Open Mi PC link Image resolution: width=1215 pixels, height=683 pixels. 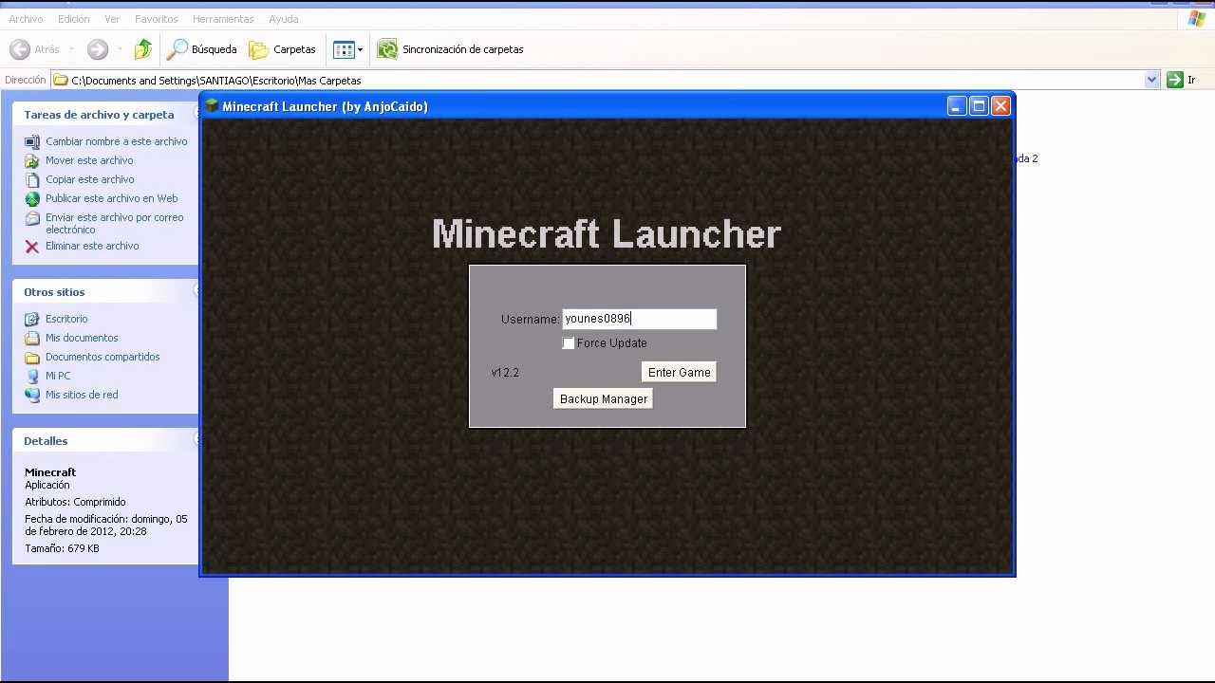point(58,376)
